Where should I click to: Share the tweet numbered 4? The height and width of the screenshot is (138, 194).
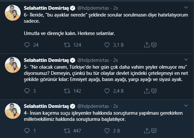click(146, 131)
